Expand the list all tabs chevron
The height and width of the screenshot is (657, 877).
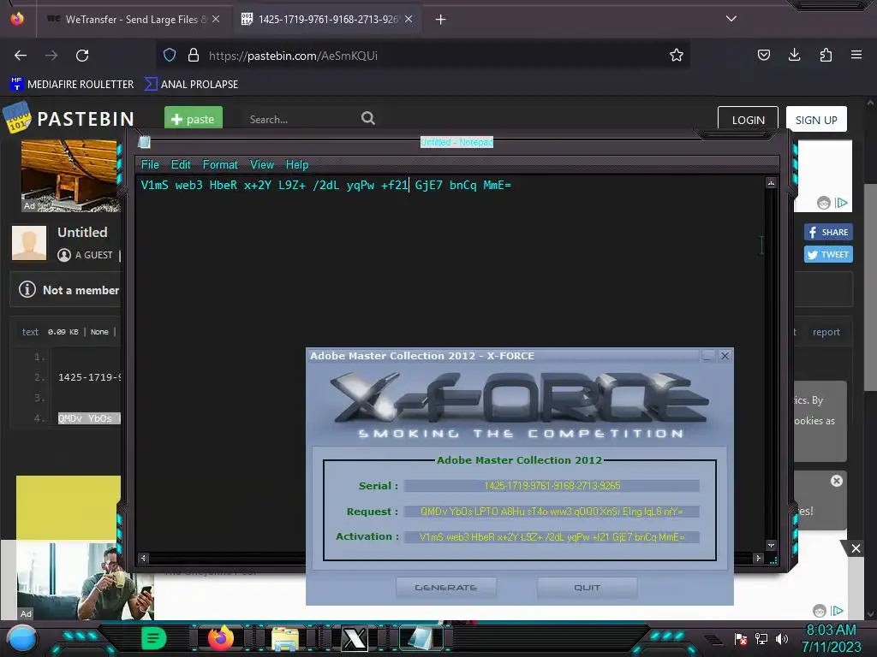coord(731,19)
